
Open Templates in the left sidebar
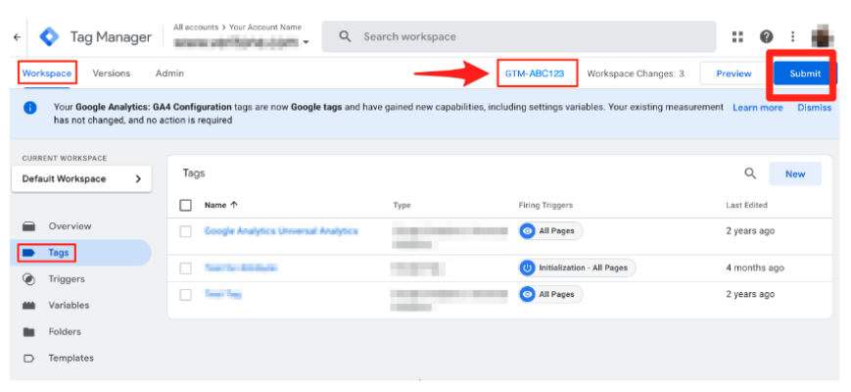(71, 358)
